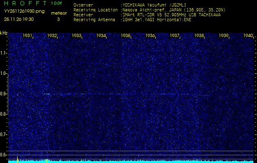The image size is (257, 163).
Task: Select the 0.7 kHz axis label
Action: click(x=4, y=134)
